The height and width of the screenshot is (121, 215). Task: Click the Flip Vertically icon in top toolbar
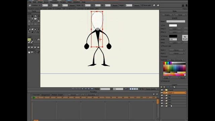click(x=158, y=5)
